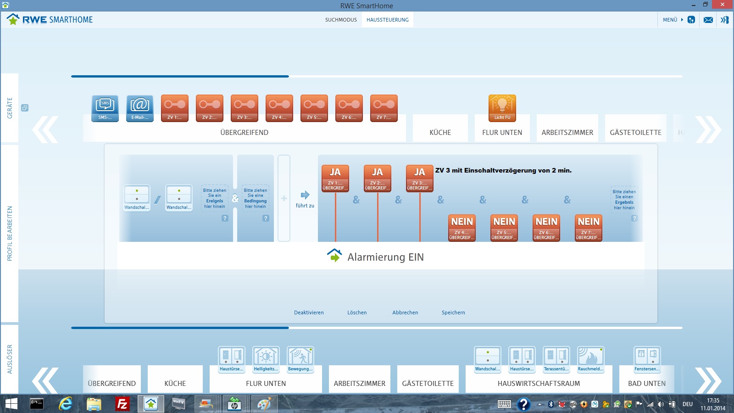Click help question mark under Bedingung placeholder

(266, 218)
